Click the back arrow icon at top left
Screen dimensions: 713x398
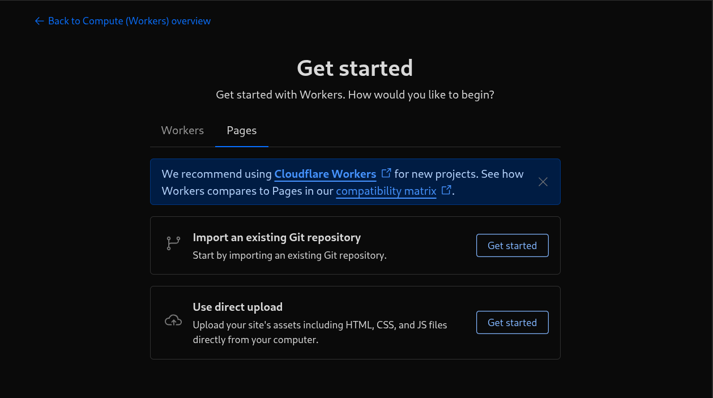coord(39,21)
